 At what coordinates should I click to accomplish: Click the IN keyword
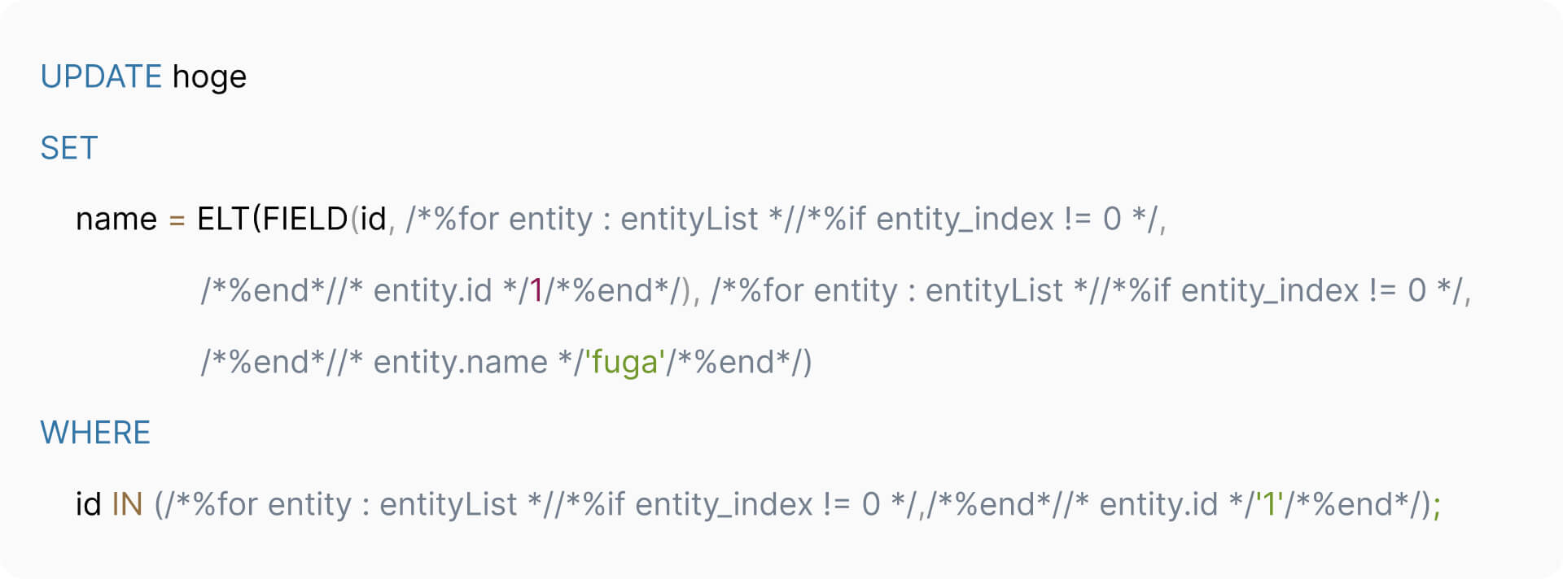(127, 504)
